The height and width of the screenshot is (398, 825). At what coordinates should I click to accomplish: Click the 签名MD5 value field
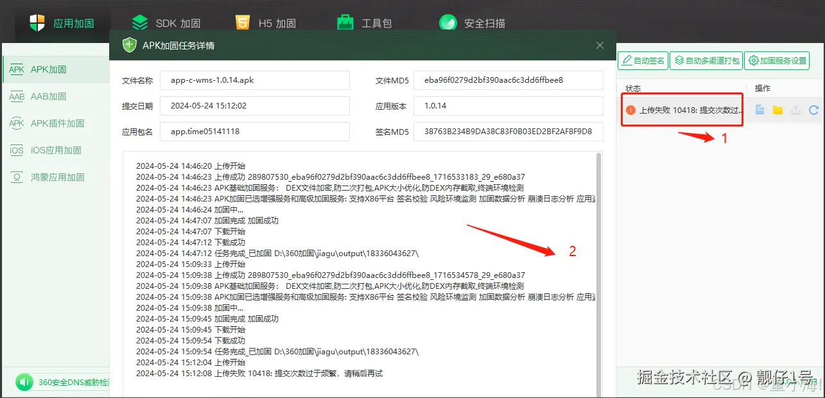pyautogui.click(x=508, y=132)
